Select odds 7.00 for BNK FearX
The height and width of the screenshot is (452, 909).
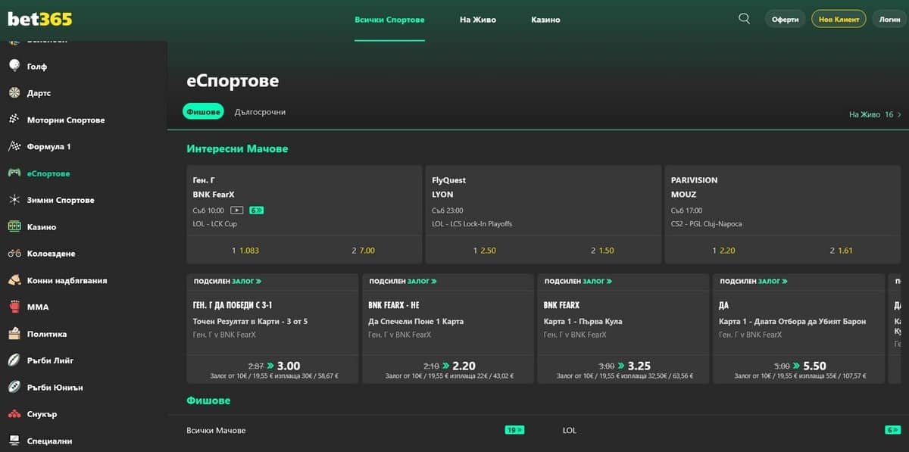coord(363,250)
